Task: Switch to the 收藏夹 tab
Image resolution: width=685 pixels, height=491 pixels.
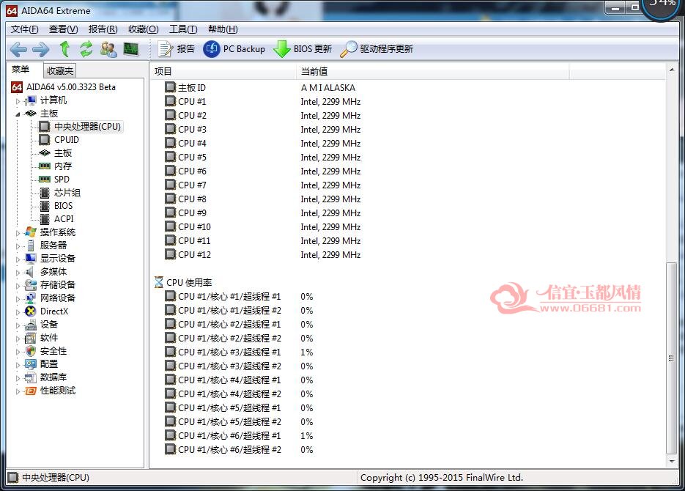Action: 60,71
